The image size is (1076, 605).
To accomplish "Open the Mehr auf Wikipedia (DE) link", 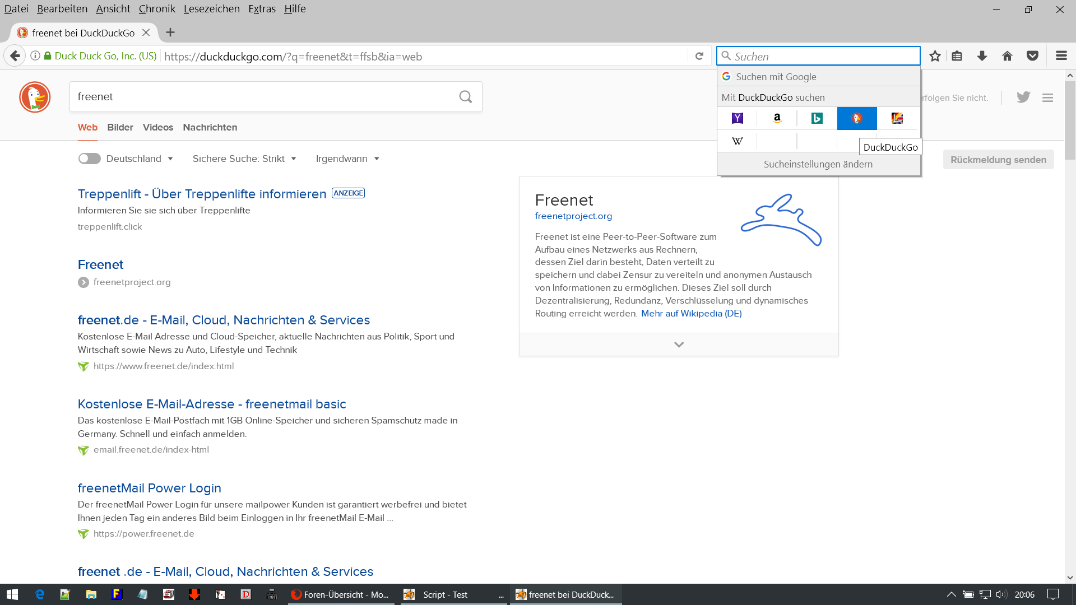I will point(691,313).
